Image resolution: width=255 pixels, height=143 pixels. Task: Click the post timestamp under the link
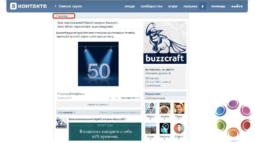64,98
